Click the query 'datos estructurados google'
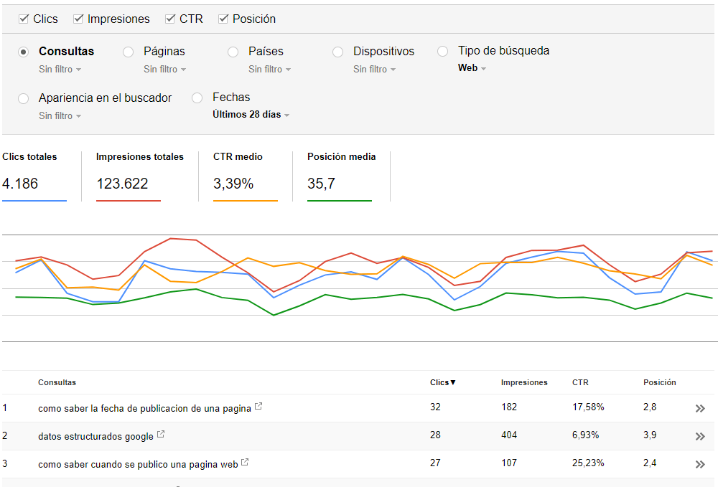The height and width of the screenshot is (487, 718). coord(95,436)
